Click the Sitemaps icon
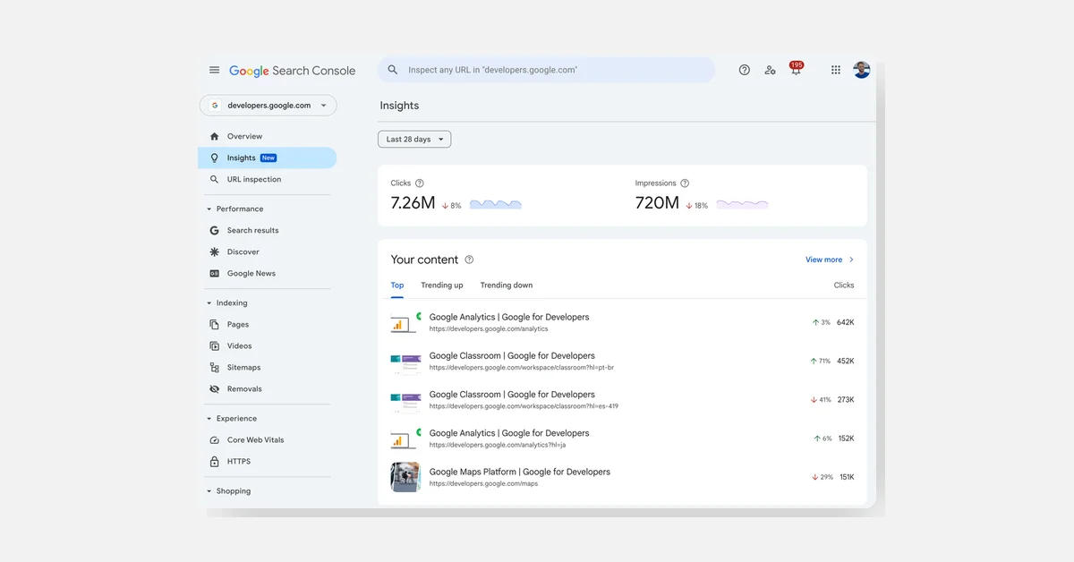The height and width of the screenshot is (562, 1074). point(214,367)
